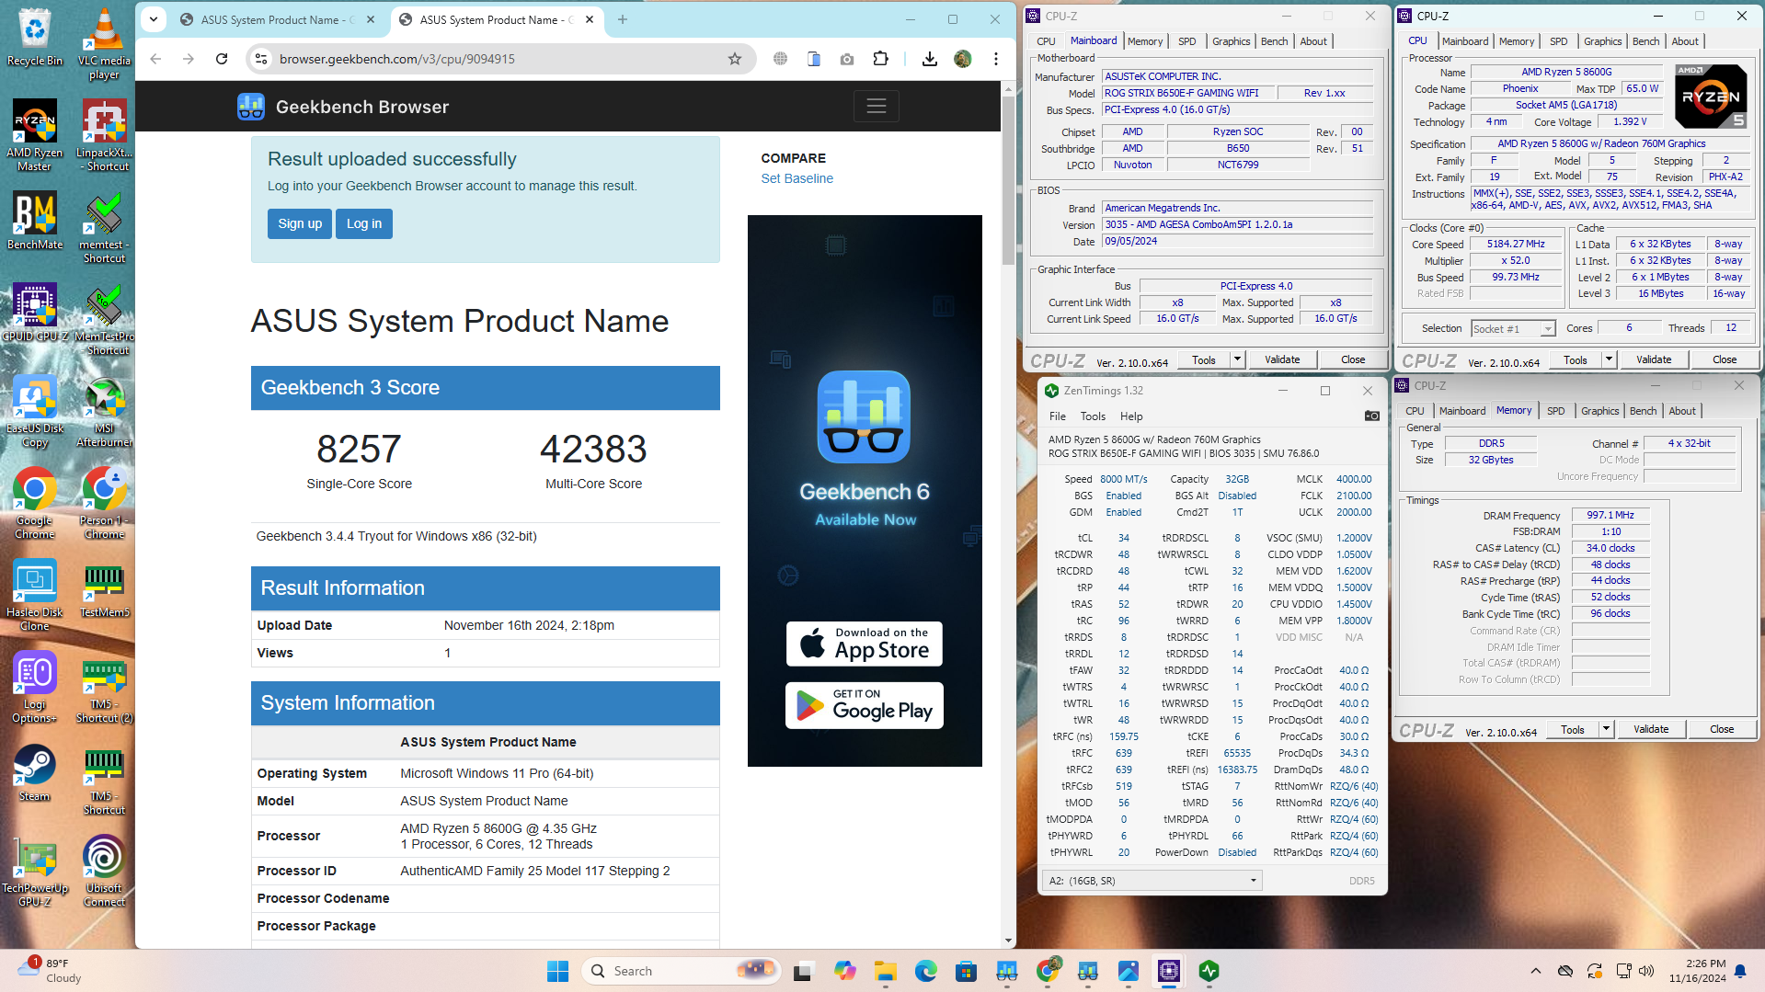
Task: Expand Chrome tab search chevron
Action: (x=154, y=19)
